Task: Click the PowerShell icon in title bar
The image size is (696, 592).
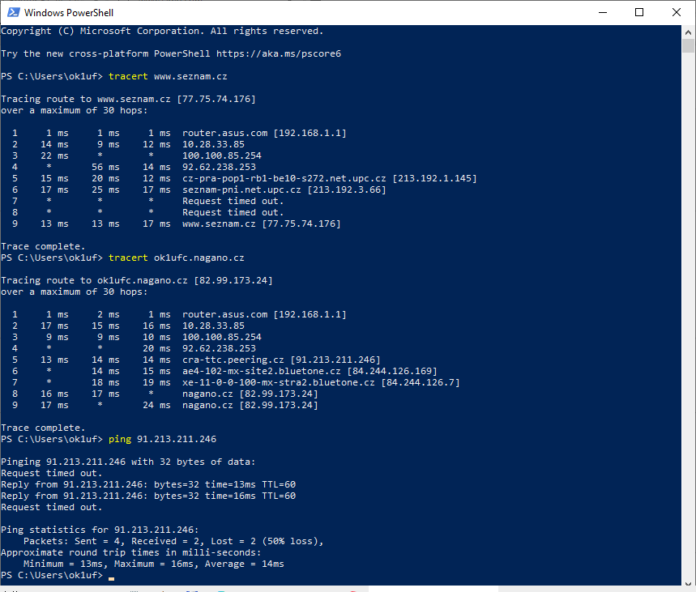Action: (x=12, y=12)
